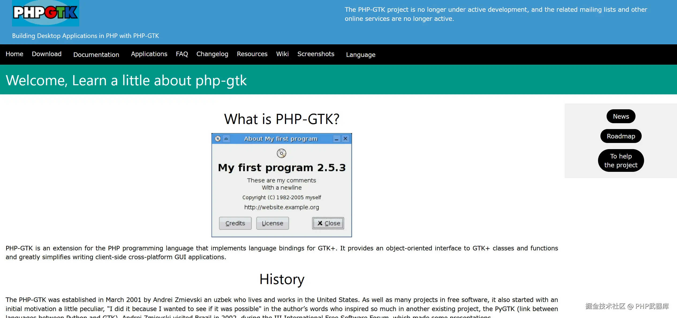Screen dimensions: 677x318
Task: Click the To help the project button
Action: pos(621,161)
